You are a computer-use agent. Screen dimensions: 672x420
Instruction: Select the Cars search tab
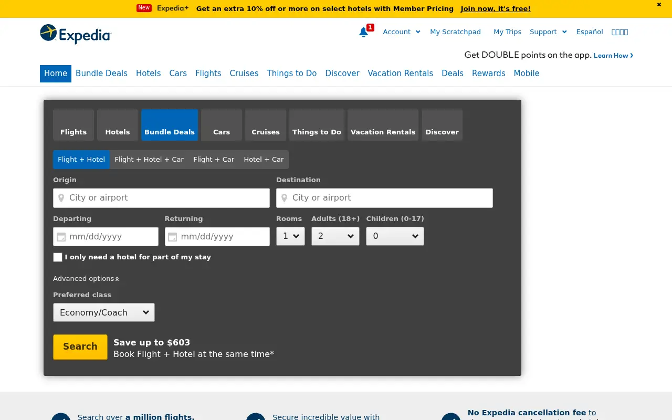pyautogui.click(x=222, y=125)
